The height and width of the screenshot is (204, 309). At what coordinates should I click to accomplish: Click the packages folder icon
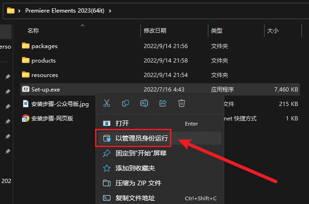point(26,46)
